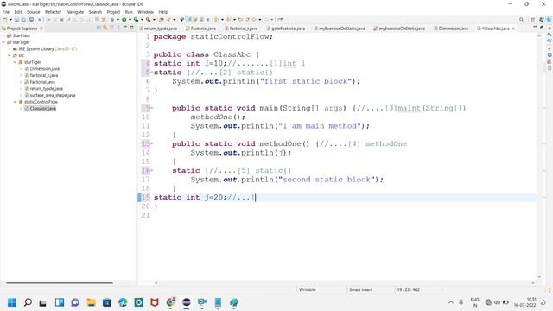Click the Save toolbar icon
Screen dimensions: 553x311
pos(16,20)
